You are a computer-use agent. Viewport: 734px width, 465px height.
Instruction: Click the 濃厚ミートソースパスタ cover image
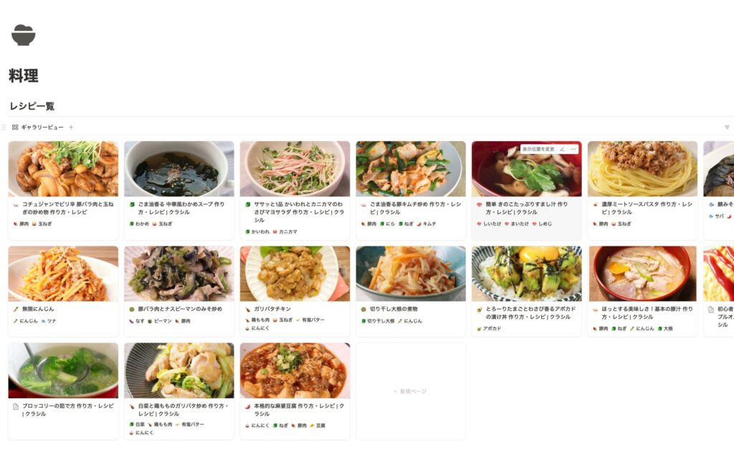coord(642,169)
